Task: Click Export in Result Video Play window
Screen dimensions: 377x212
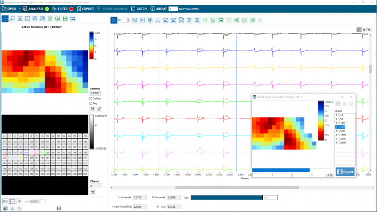Action: [345, 172]
